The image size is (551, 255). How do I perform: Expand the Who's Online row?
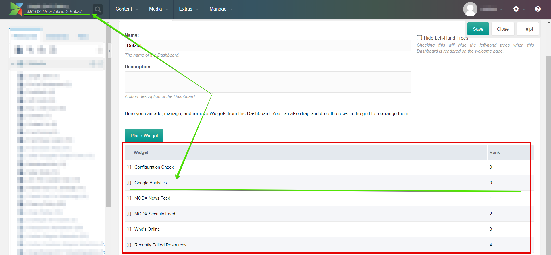129,229
